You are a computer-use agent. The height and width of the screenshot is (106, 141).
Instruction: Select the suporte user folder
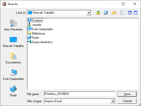click(x=34, y=25)
